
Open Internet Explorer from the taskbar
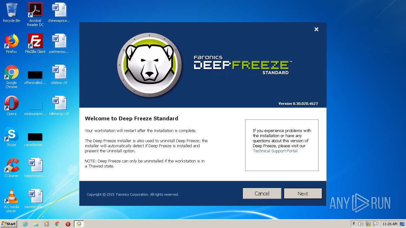[x=25, y=224]
